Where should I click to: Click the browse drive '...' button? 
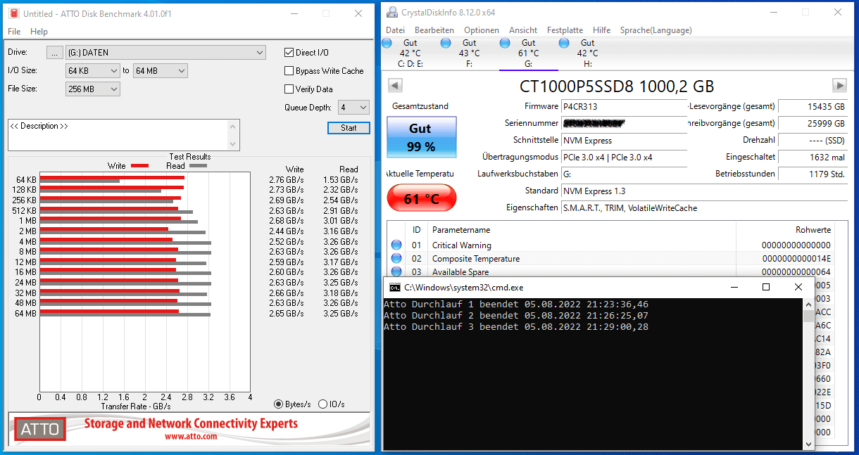[x=55, y=53]
